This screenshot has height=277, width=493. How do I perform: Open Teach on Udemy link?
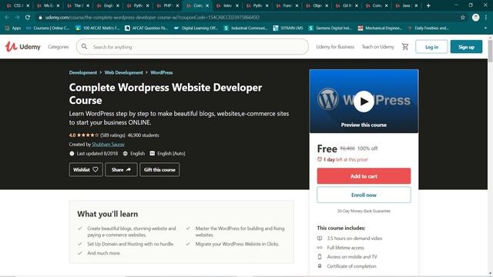click(377, 47)
